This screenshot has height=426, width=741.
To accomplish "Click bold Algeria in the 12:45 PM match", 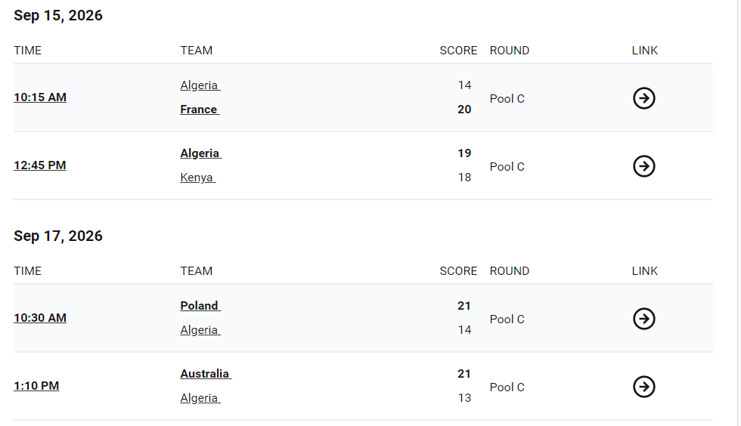I will 201,153.
